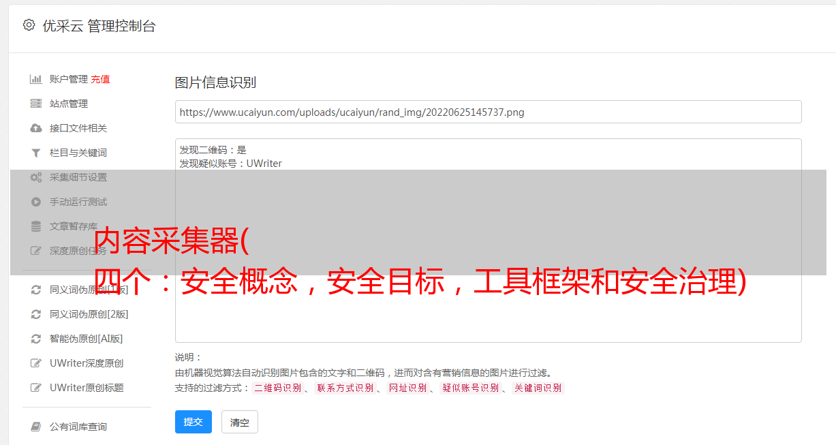Click the funnel icon beside 栏目与关键词

pyautogui.click(x=36, y=153)
